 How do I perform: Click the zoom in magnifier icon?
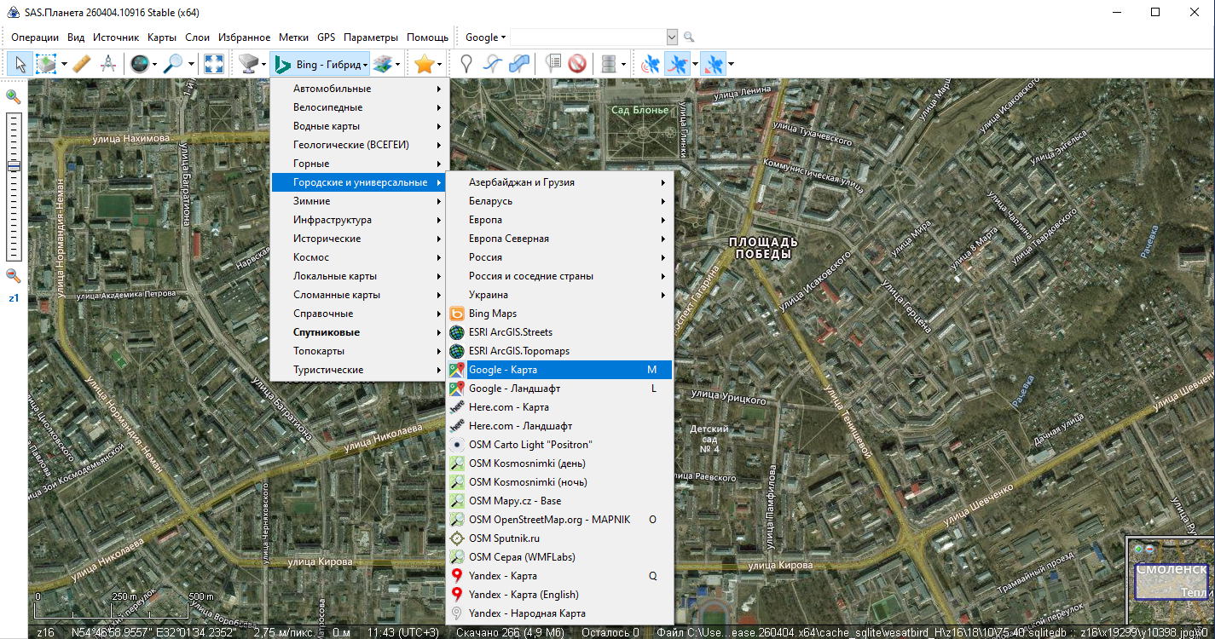[x=14, y=97]
